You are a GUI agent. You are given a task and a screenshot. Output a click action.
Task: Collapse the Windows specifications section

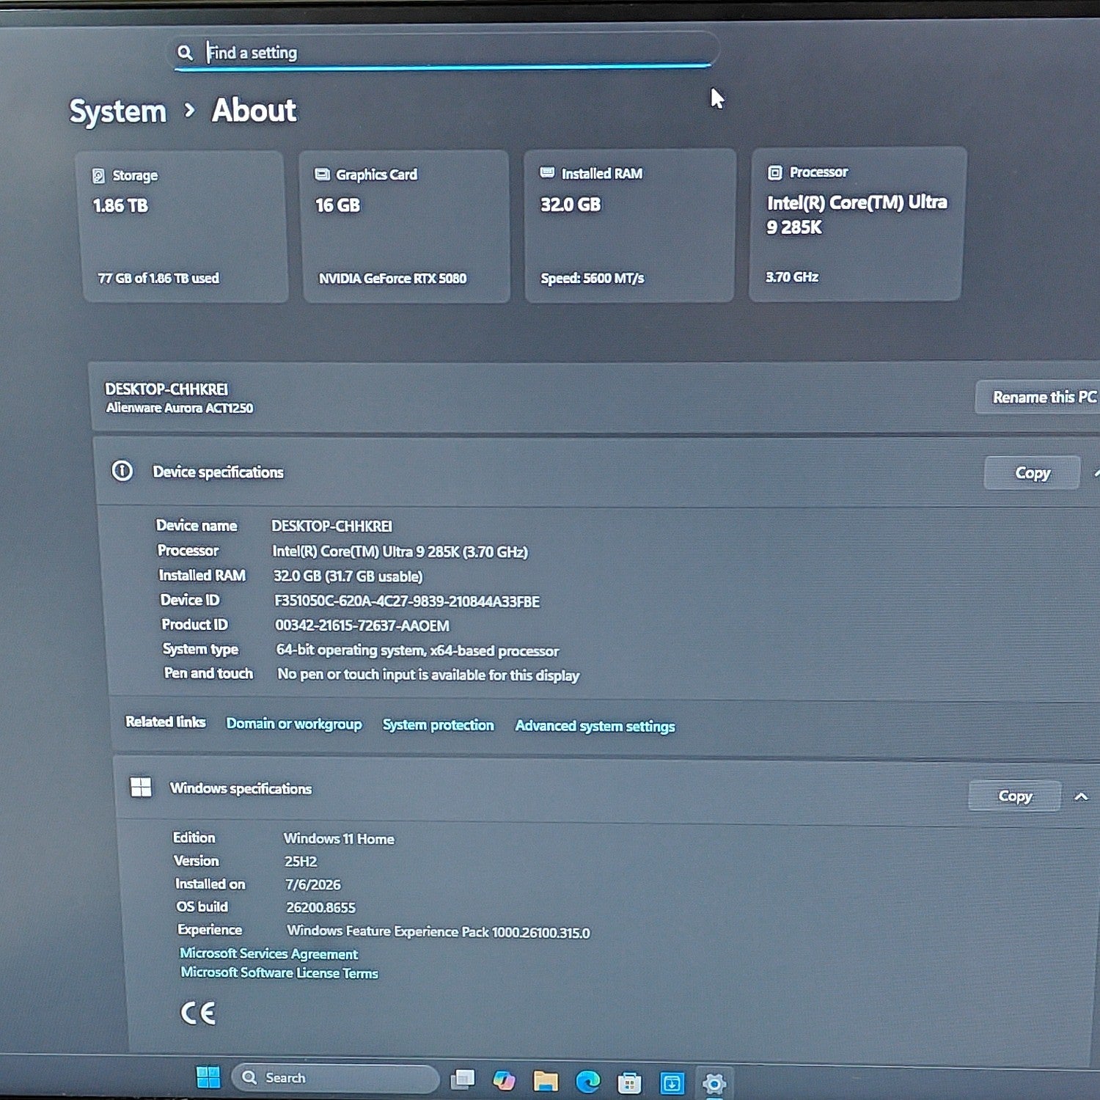click(x=1081, y=797)
